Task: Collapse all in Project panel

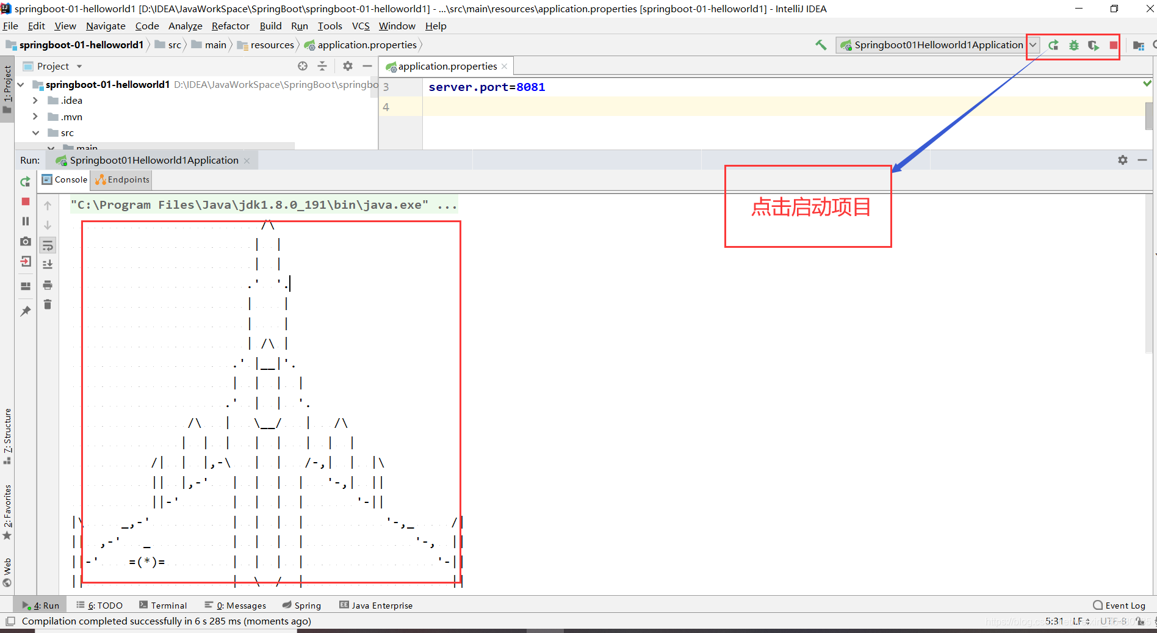Action: point(322,66)
